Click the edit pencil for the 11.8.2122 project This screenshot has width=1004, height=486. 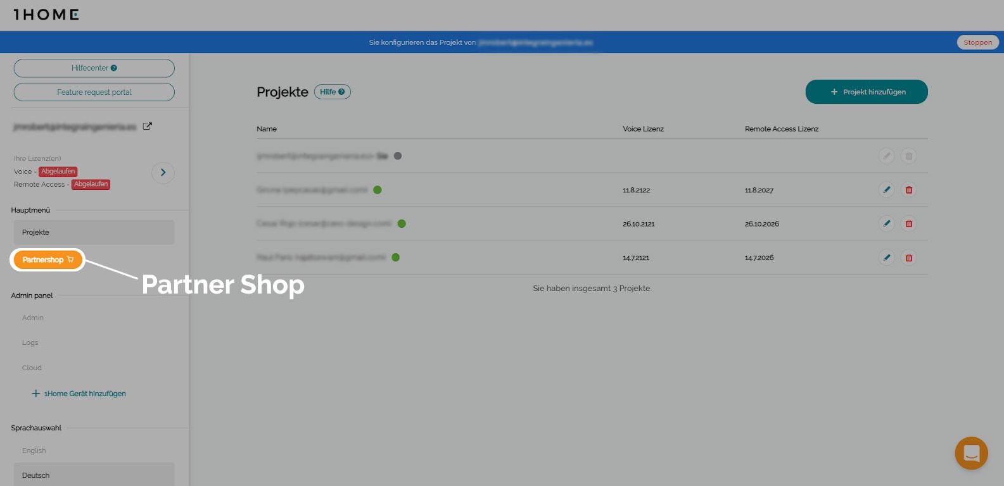(886, 190)
